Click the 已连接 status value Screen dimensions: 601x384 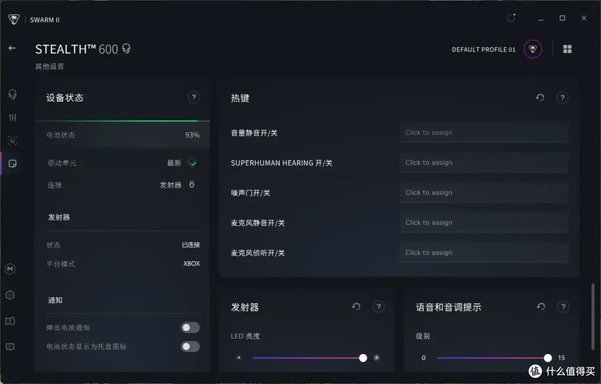click(x=191, y=245)
